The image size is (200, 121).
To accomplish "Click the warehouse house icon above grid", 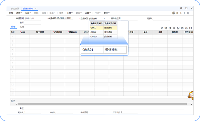I will coord(186,28).
